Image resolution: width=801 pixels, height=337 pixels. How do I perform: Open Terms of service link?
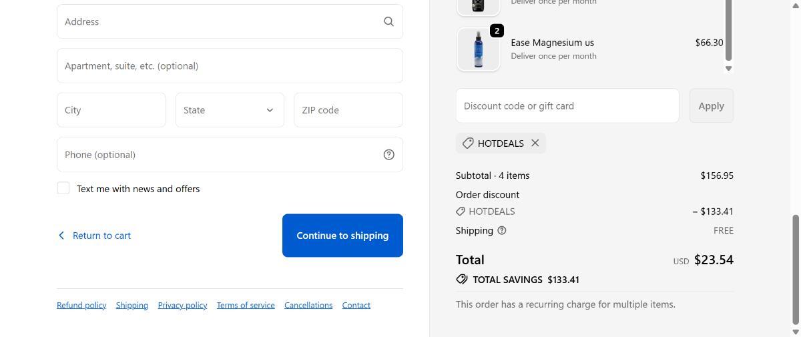[x=246, y=306]
